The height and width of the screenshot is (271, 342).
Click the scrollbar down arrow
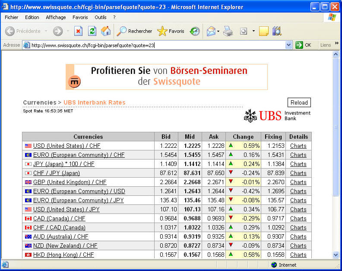click(x=336, y=255)
